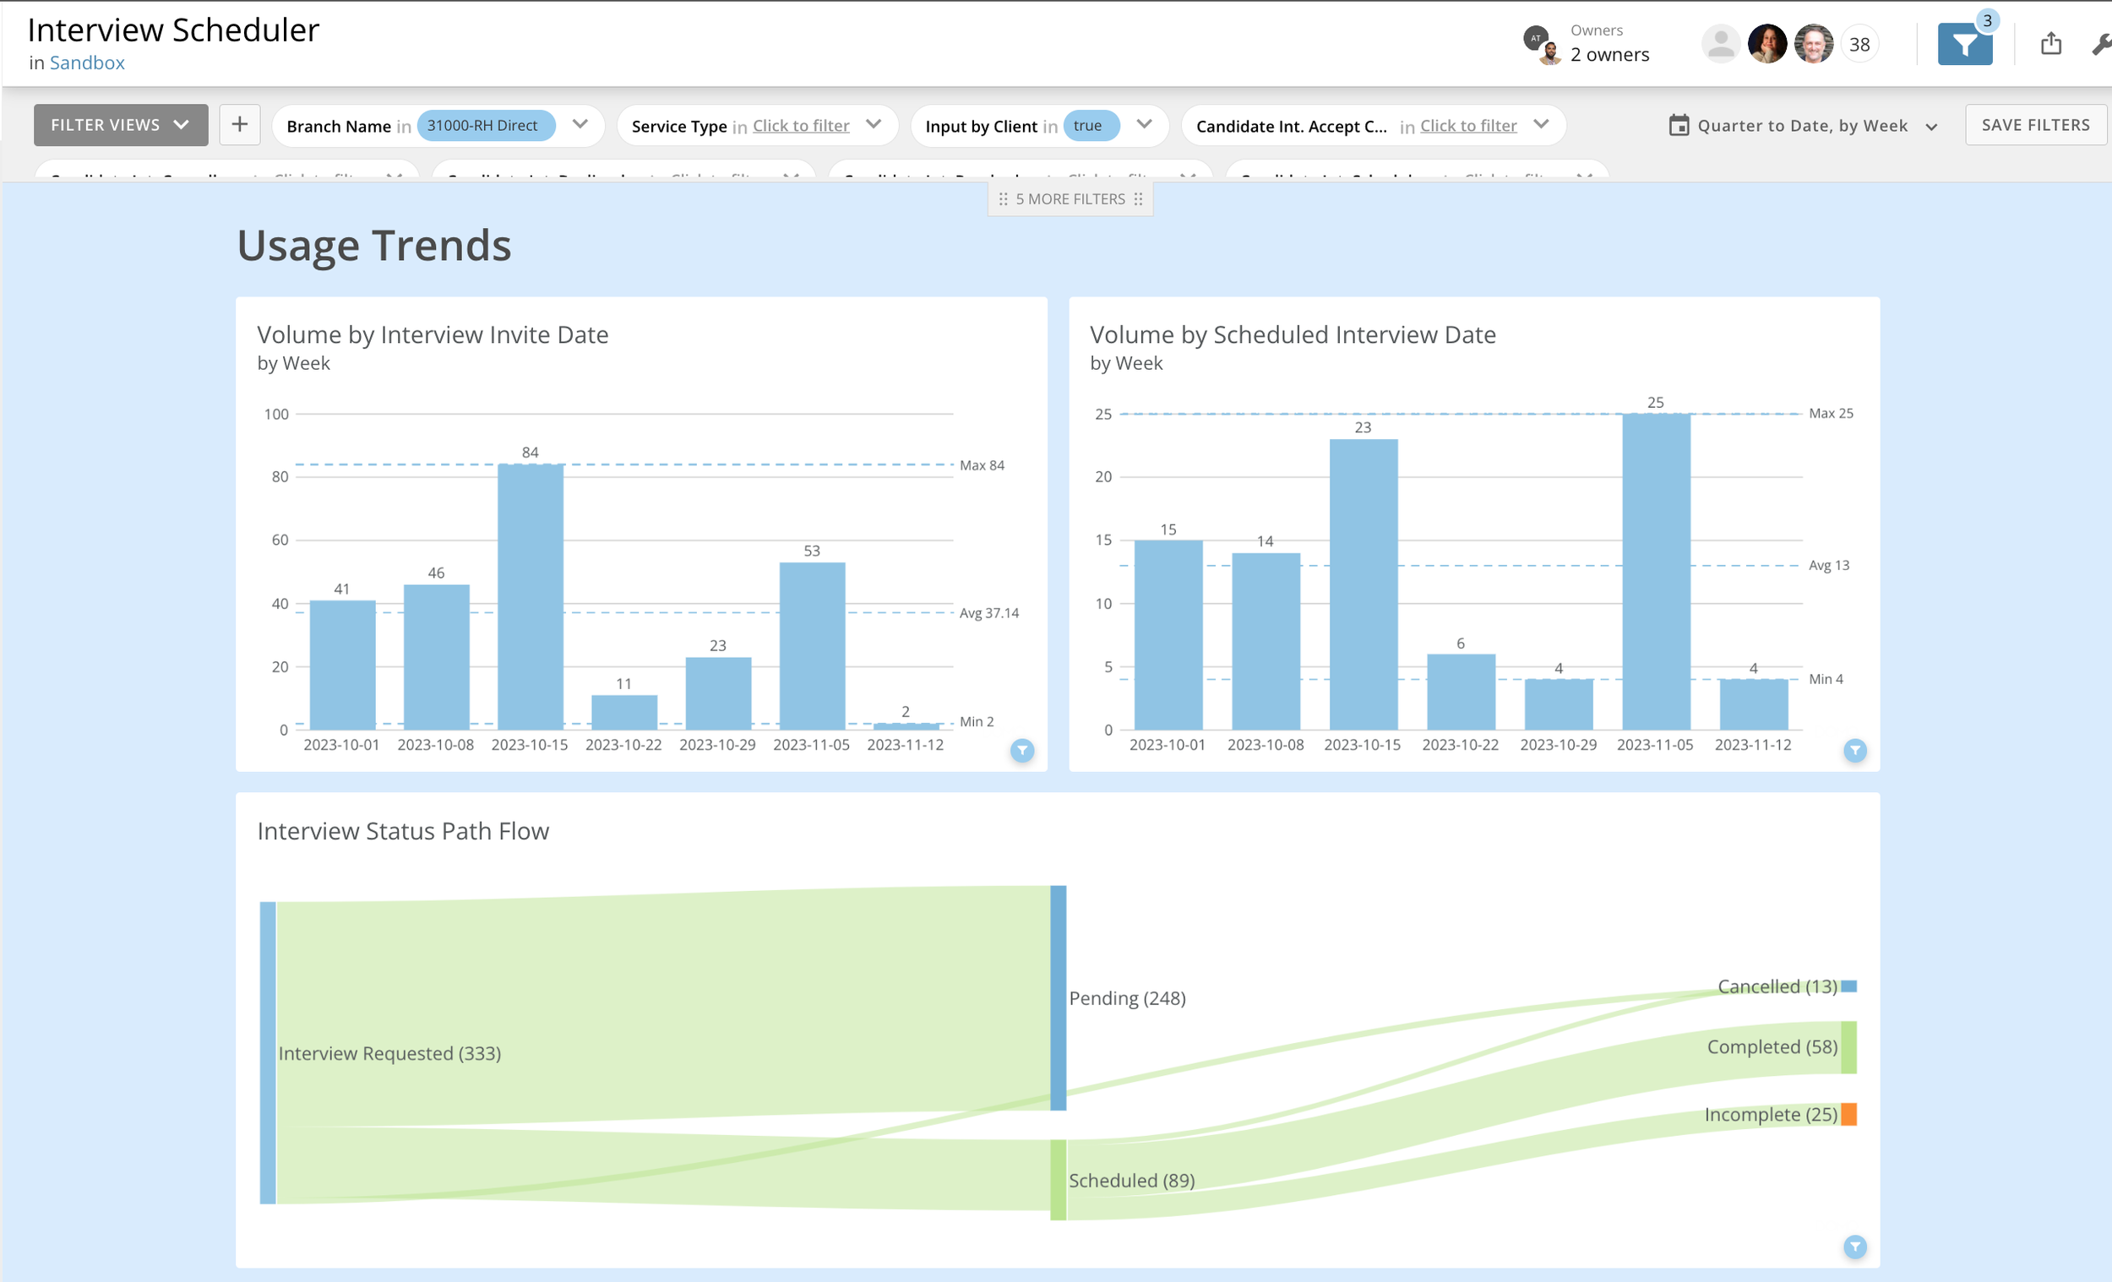The height and width of the screenshot is (1282, 2112).
Task: Click the calendar icon beside Quarter to Date
Action: click(x=1679, y=126)
